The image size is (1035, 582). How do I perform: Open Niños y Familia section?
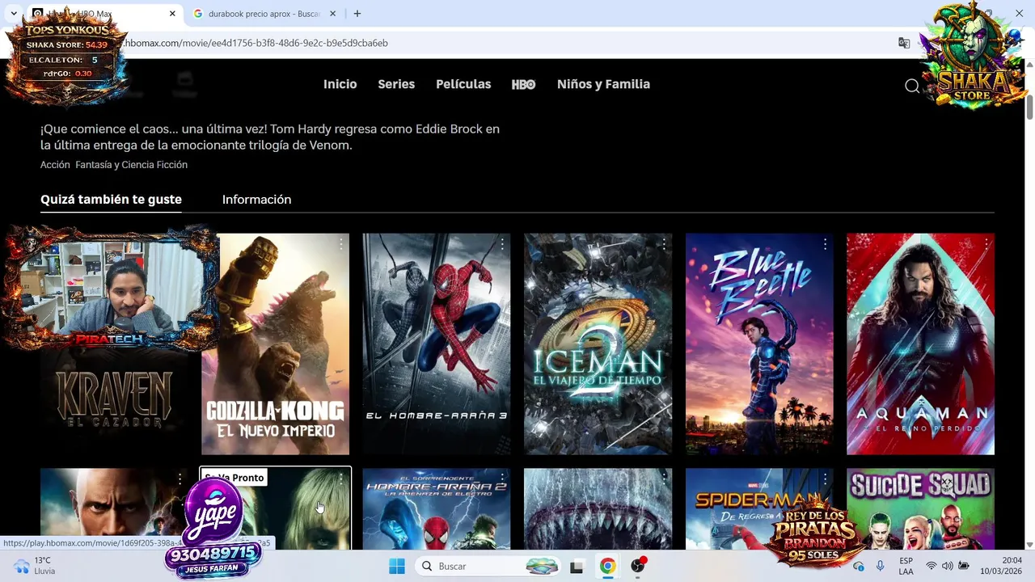click(603, 84)
